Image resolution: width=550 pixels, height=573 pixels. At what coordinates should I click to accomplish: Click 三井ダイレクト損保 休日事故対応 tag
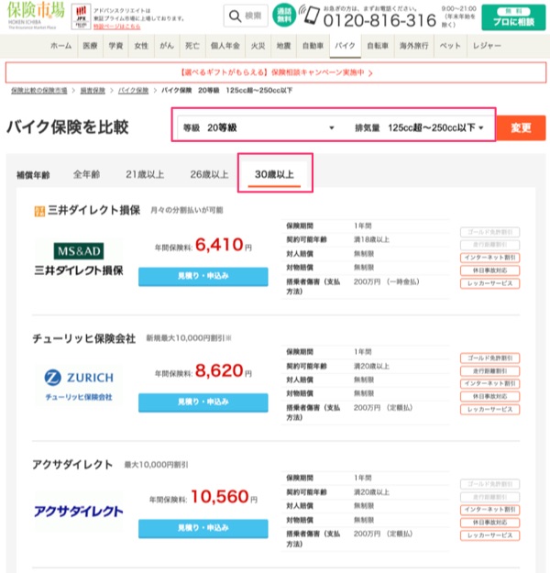click(489, 270)
